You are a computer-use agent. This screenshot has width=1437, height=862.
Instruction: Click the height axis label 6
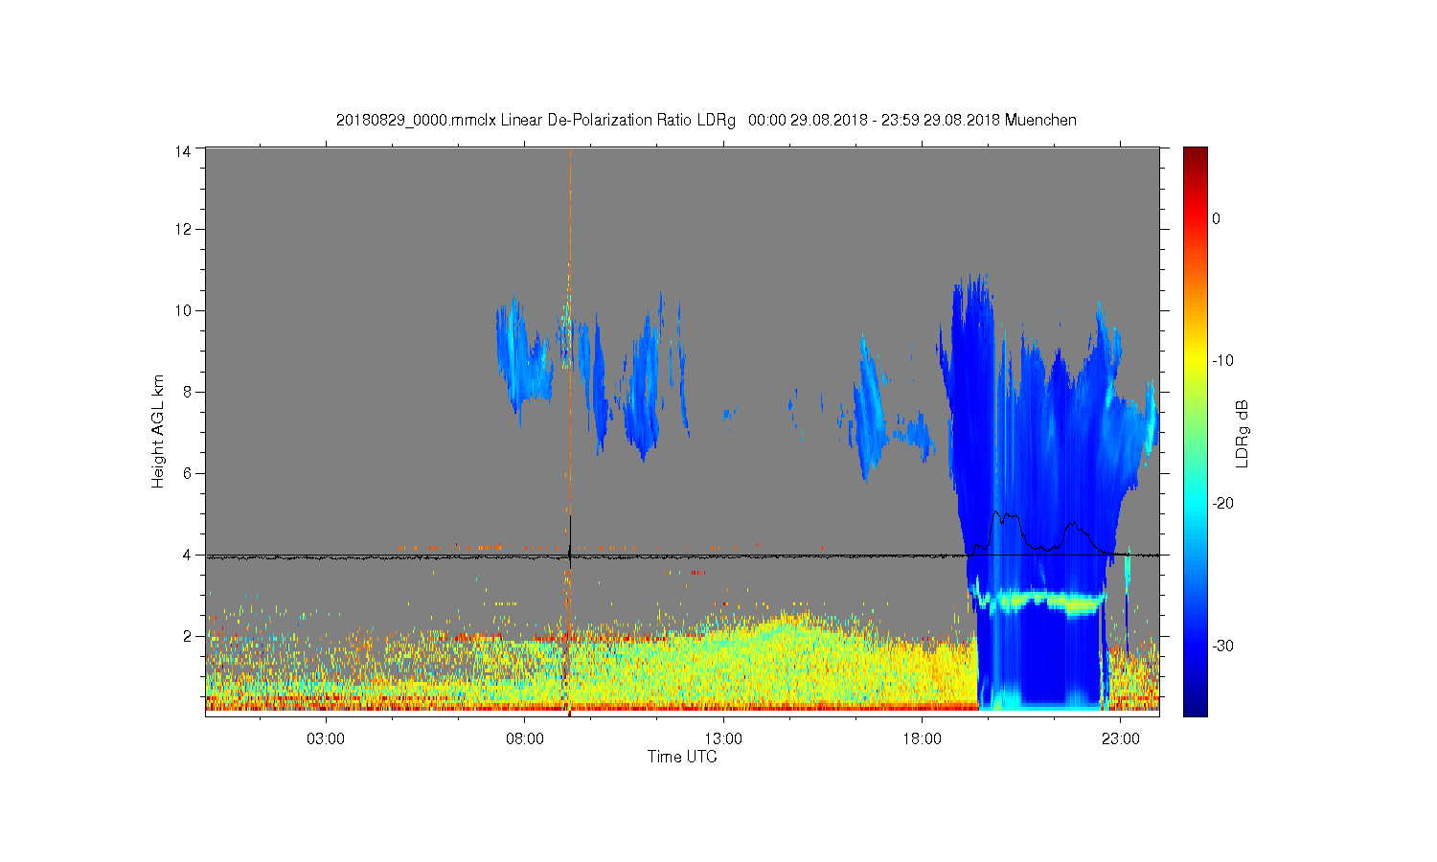188,473
